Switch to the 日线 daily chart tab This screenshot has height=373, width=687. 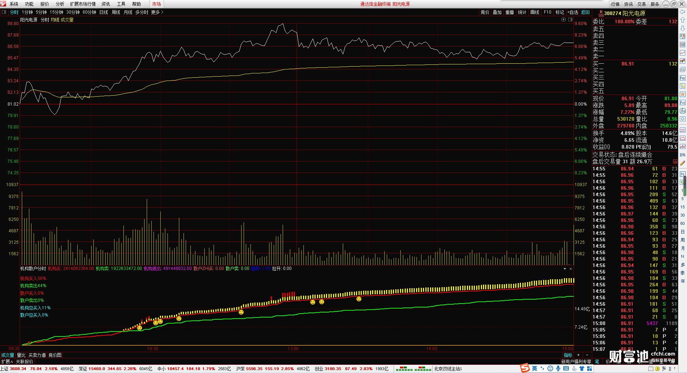click(x=104, y=12)
